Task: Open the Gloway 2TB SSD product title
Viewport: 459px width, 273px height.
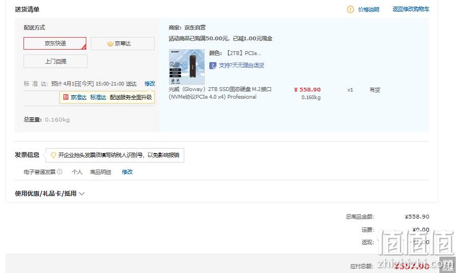Action: 220,93
